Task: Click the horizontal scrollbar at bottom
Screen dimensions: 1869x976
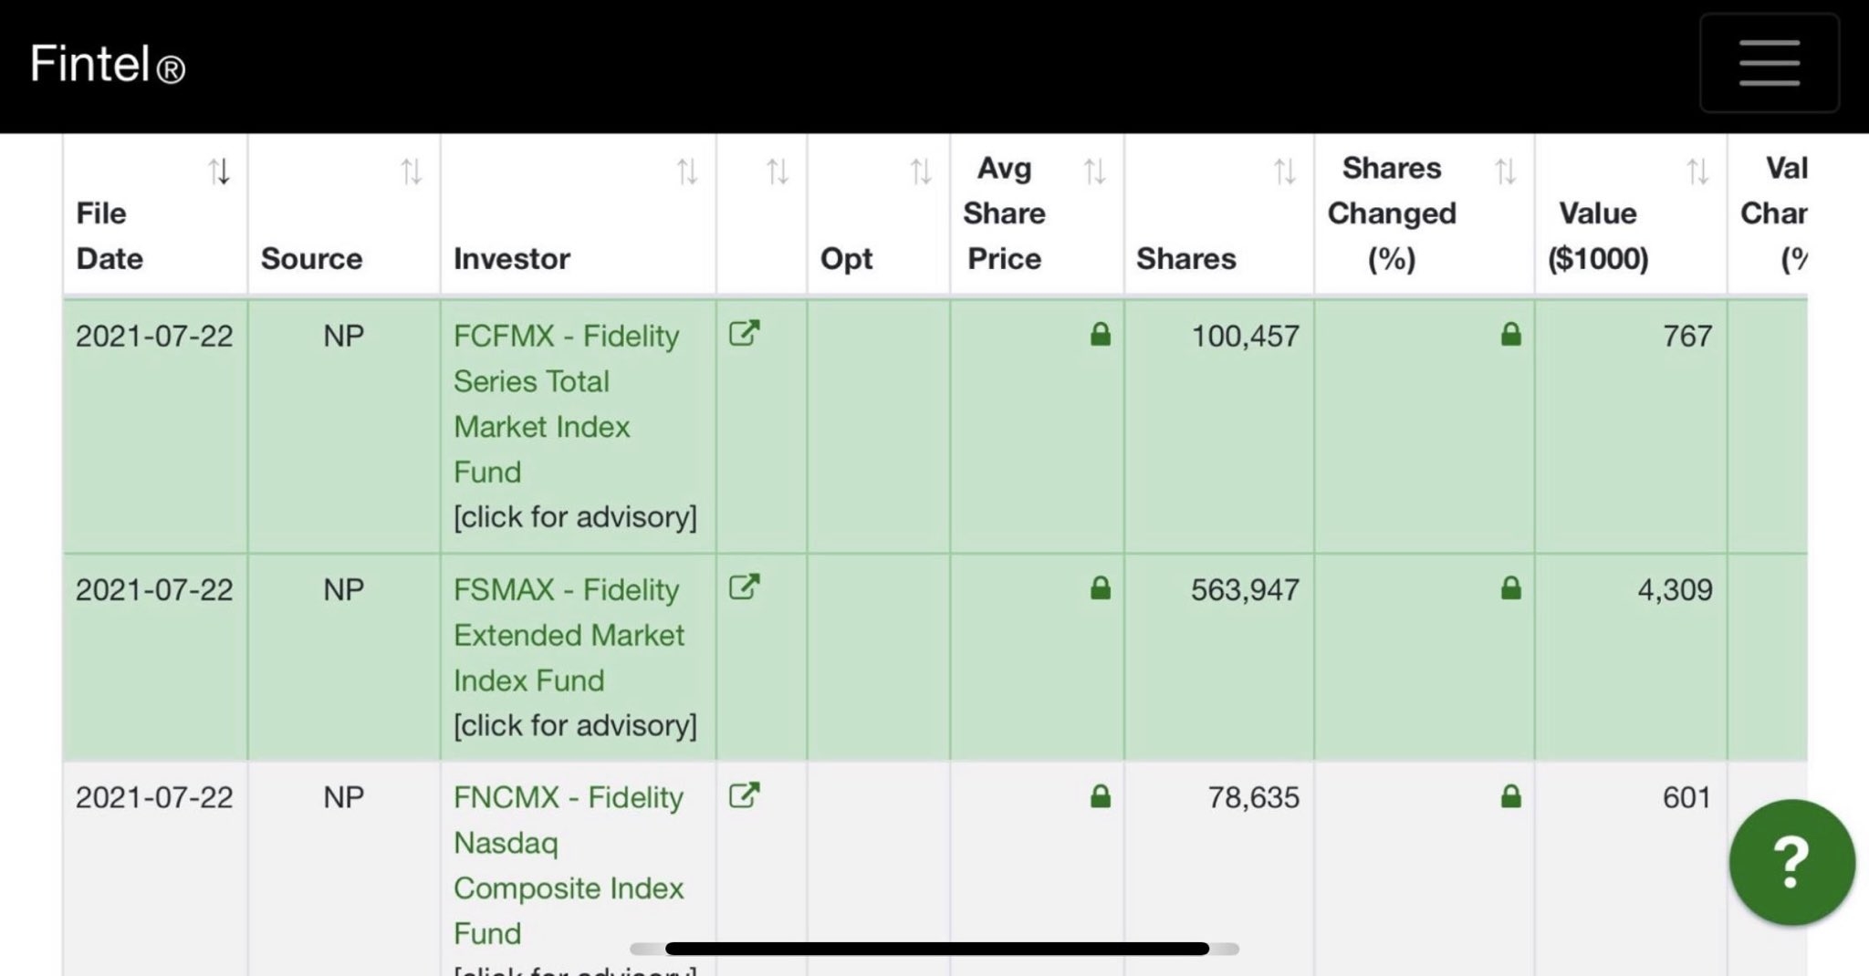Action: (x=936, y=949)
